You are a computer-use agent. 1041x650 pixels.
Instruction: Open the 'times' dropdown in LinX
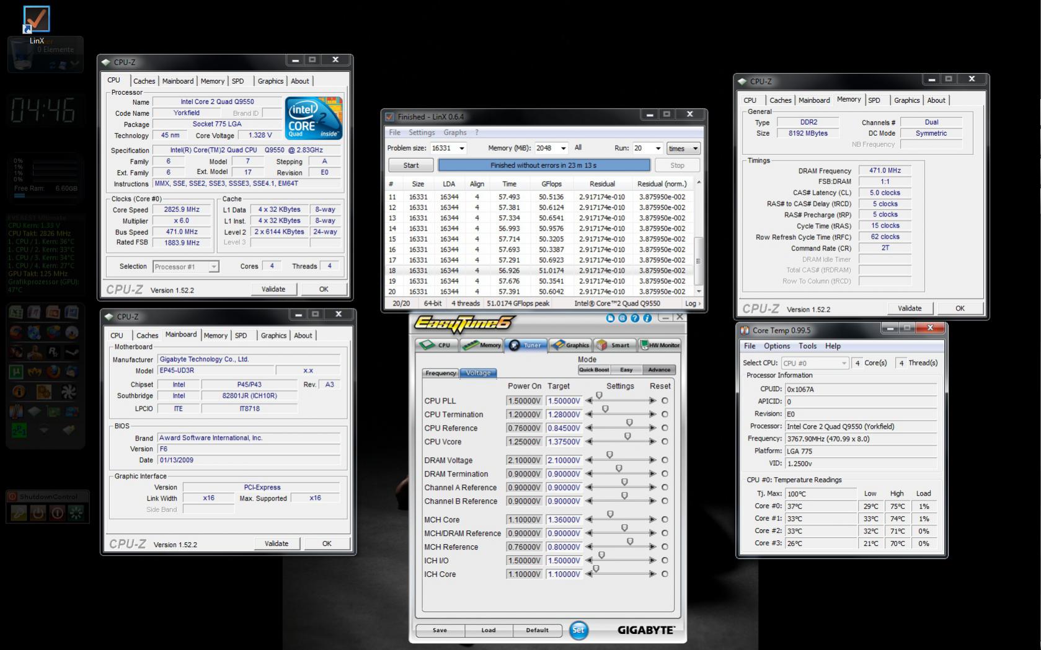pos(683,149)
